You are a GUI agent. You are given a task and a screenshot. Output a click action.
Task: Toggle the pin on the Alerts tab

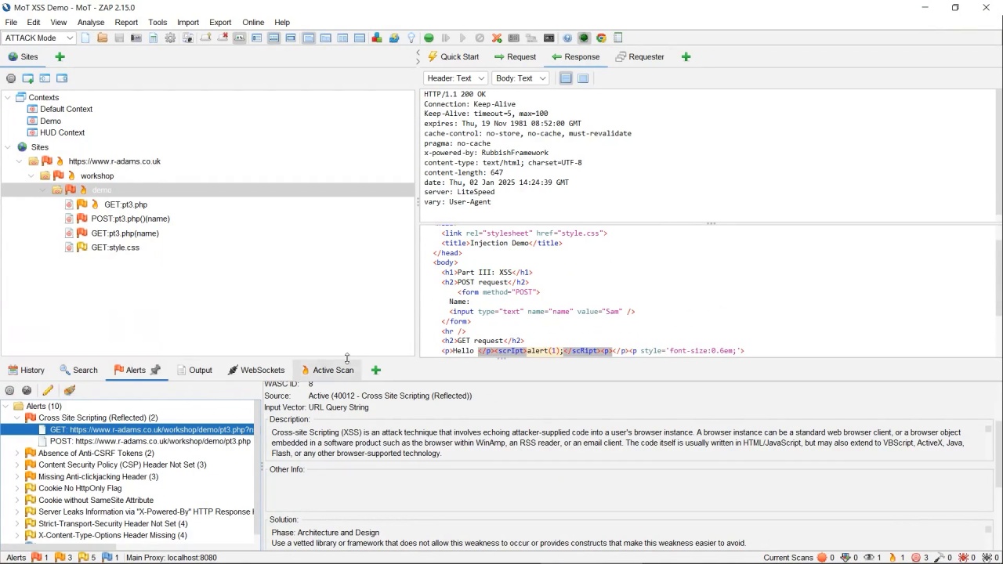pos(155,370)
